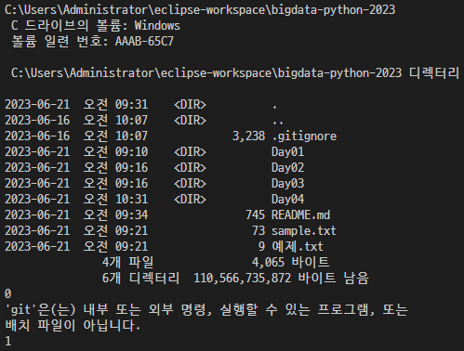The width and height of the screenshot is (464, 351).
Task: Click the <DIR> marker in Day01 row
Action: click(190, 152)
